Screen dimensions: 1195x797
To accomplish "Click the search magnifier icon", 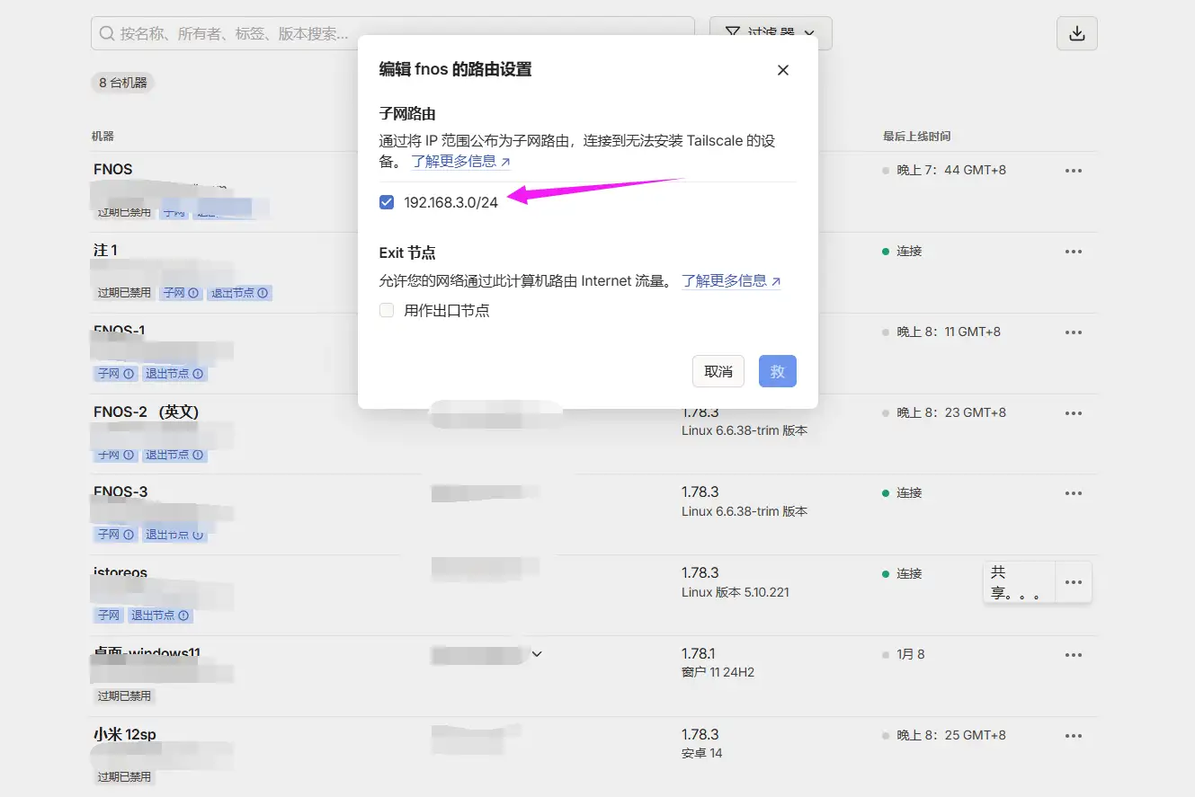I will pos(107,32).
